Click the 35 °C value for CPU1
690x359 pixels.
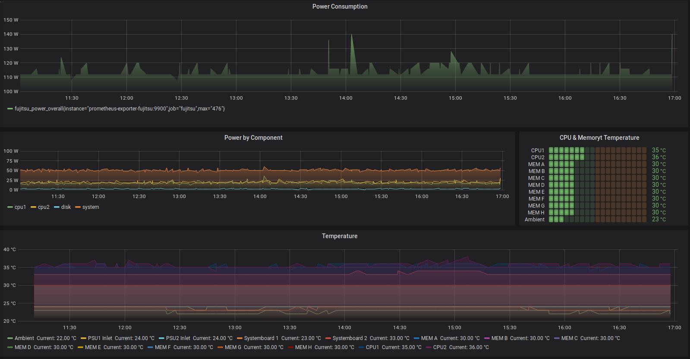(x=658, y=150)
